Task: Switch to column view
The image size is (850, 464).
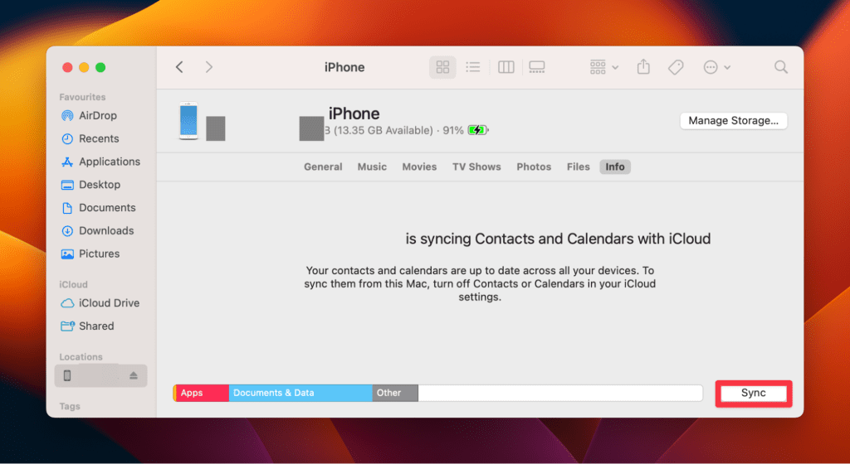Action: [506, 67]
